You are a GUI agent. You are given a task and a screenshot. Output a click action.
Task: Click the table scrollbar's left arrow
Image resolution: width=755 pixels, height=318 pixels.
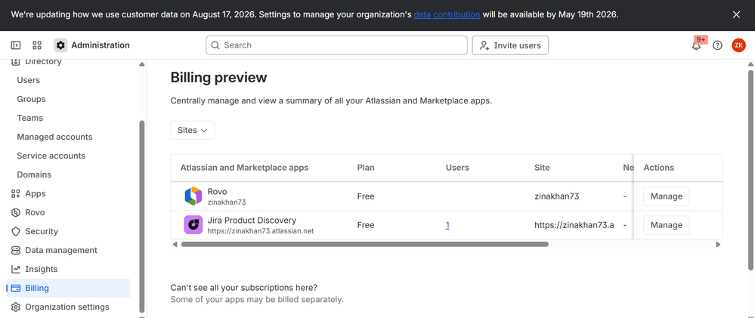(175, 245)
